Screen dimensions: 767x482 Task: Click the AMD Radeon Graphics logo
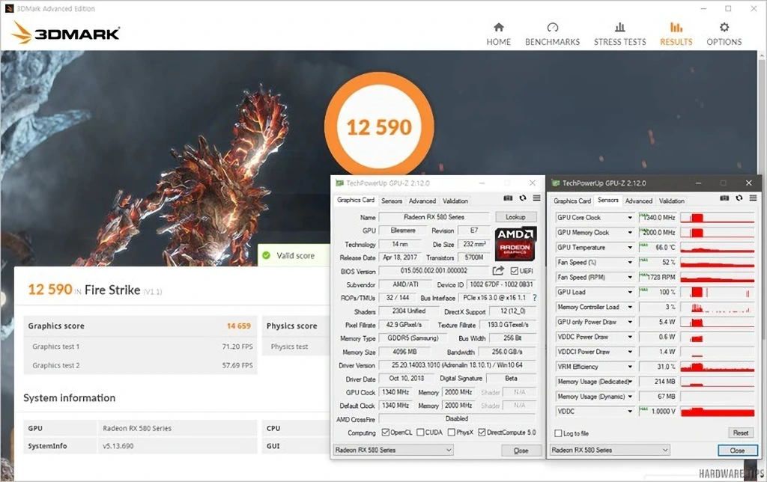pyautogui.click(x=515, y=243)
